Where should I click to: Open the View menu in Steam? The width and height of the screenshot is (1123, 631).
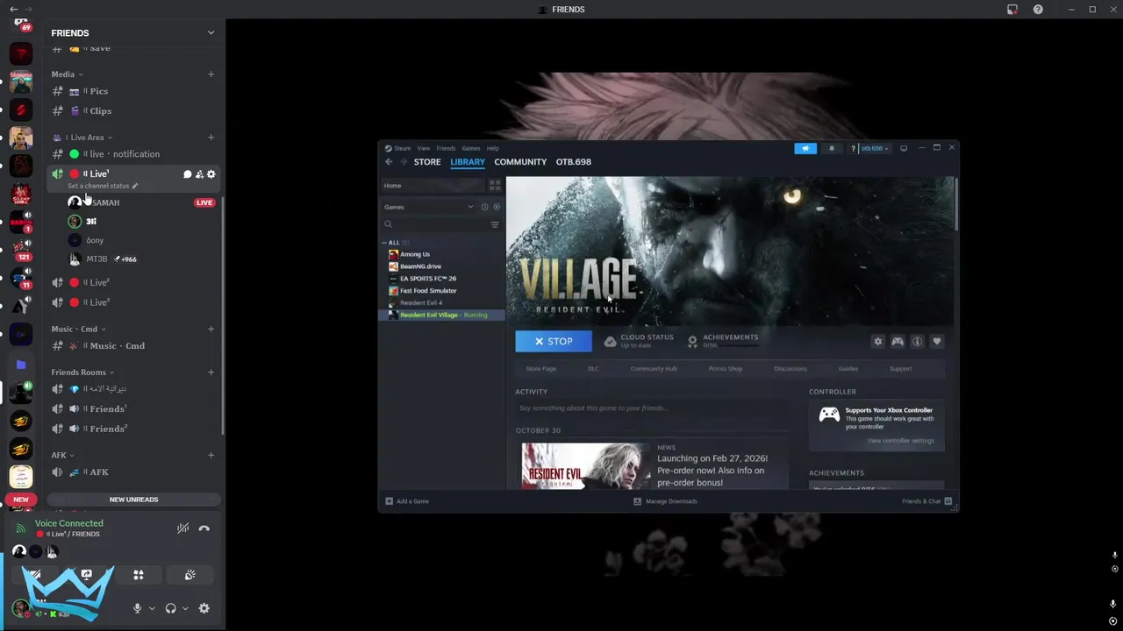coord(424,148)
